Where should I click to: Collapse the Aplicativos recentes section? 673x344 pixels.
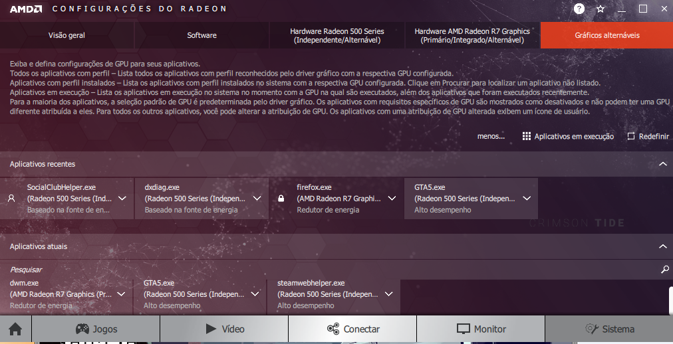(663, 164)
